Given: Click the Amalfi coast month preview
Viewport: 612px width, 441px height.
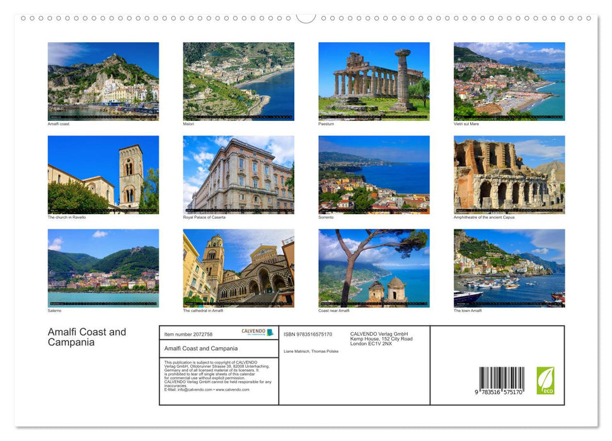Looking at the screenshot, I should [103, 81].
